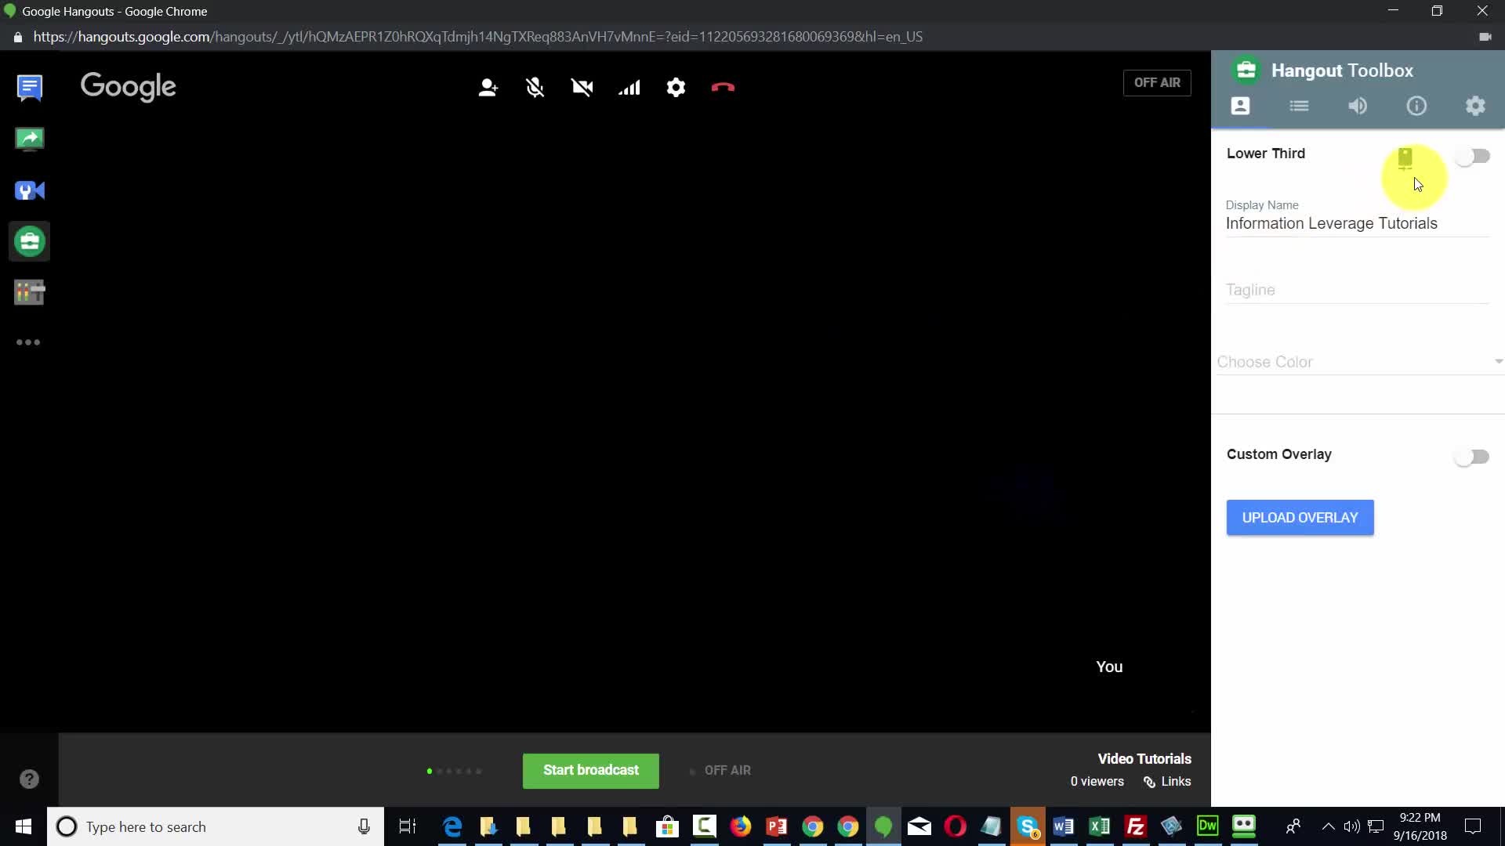Image resolution: width=1505 pixels, height=846 pixels.
Task: Show more apps via three dots
Action: tap(28, 342)
